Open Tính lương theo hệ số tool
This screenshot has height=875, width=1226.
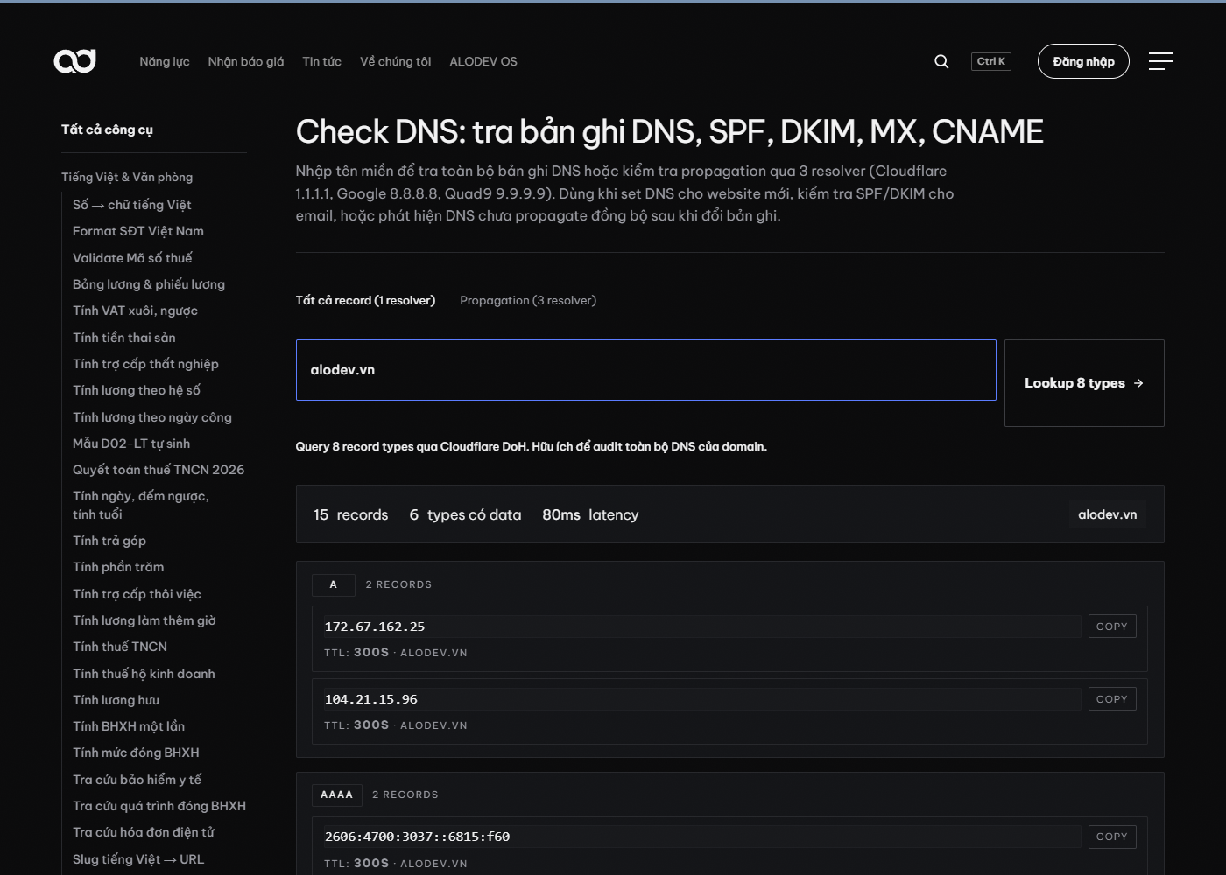click(137, 390)
